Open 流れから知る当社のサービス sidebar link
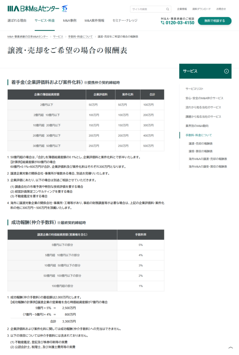The height and width of the screenshot is (355, 239). [203, 107]
